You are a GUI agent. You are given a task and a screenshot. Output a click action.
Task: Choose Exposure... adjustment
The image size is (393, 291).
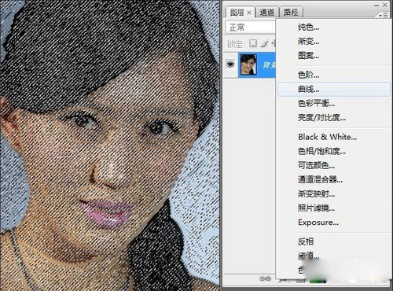click(x=318, y=223)
